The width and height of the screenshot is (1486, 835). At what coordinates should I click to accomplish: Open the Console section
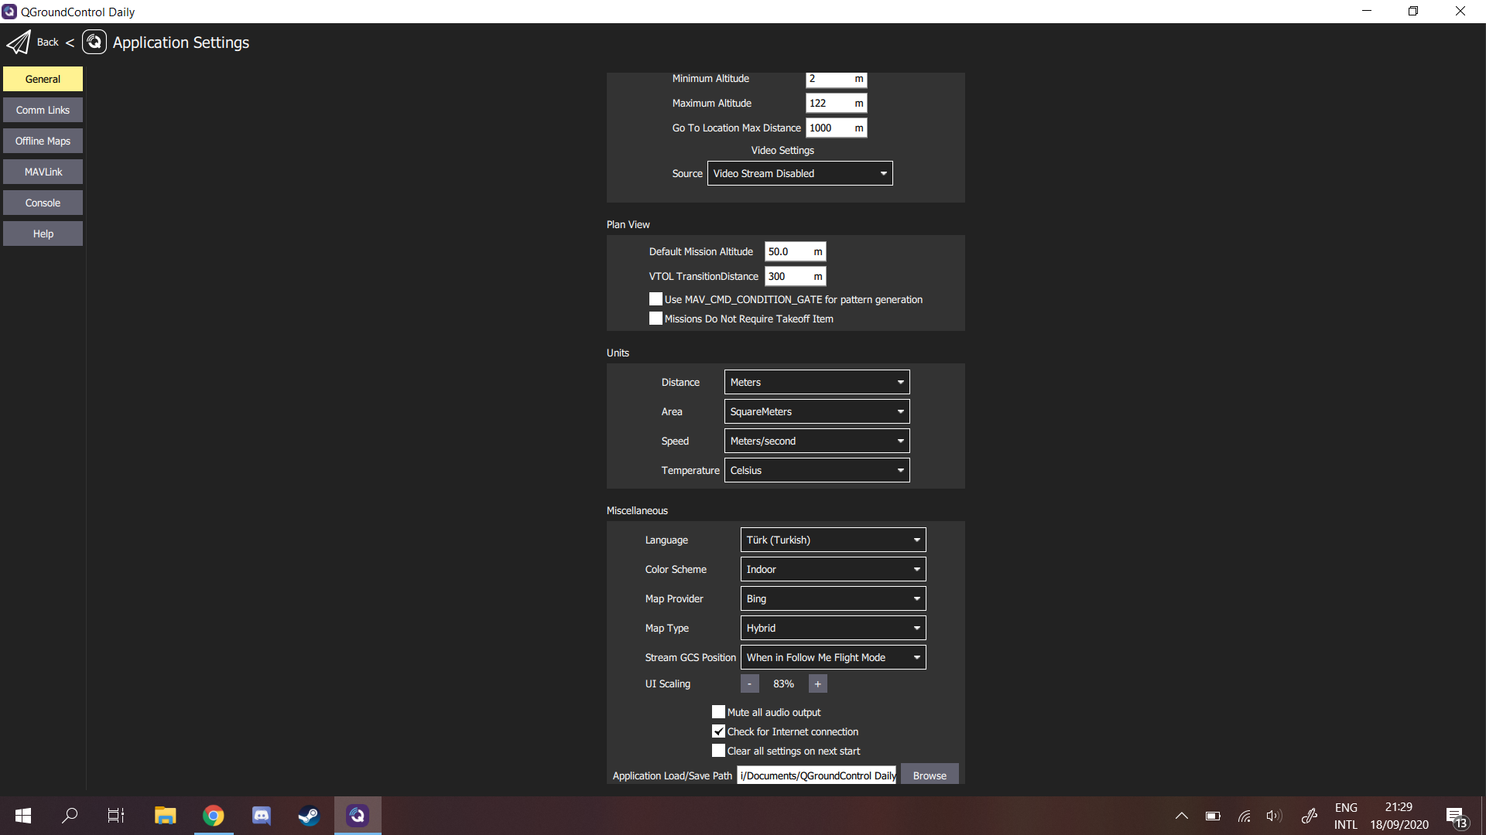[x=43, y=202]
